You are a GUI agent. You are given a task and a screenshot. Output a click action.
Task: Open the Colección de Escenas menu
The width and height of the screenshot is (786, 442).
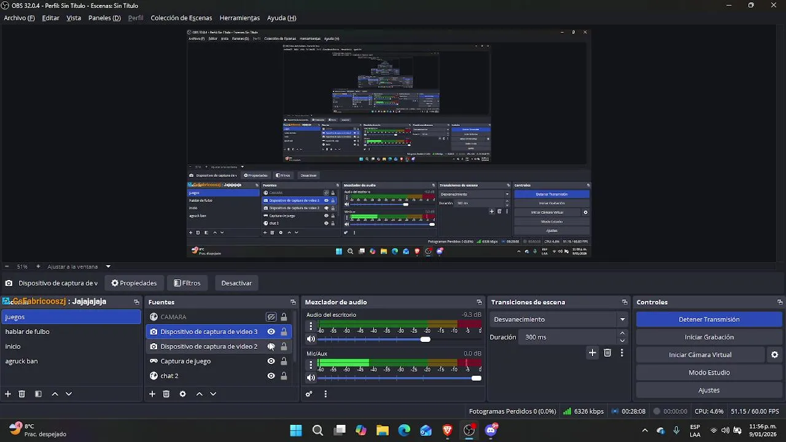[x=181, y=18]
